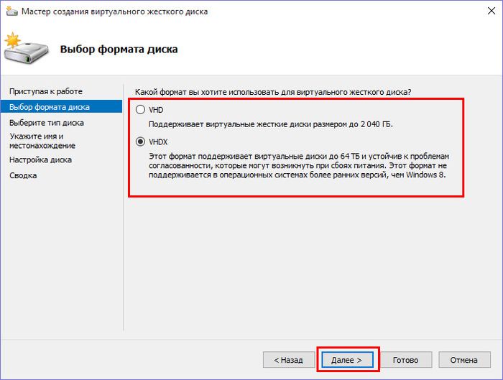Click the small title bar disk icon
The width and height of the screenshot is (503, 380).
point(12,11)
